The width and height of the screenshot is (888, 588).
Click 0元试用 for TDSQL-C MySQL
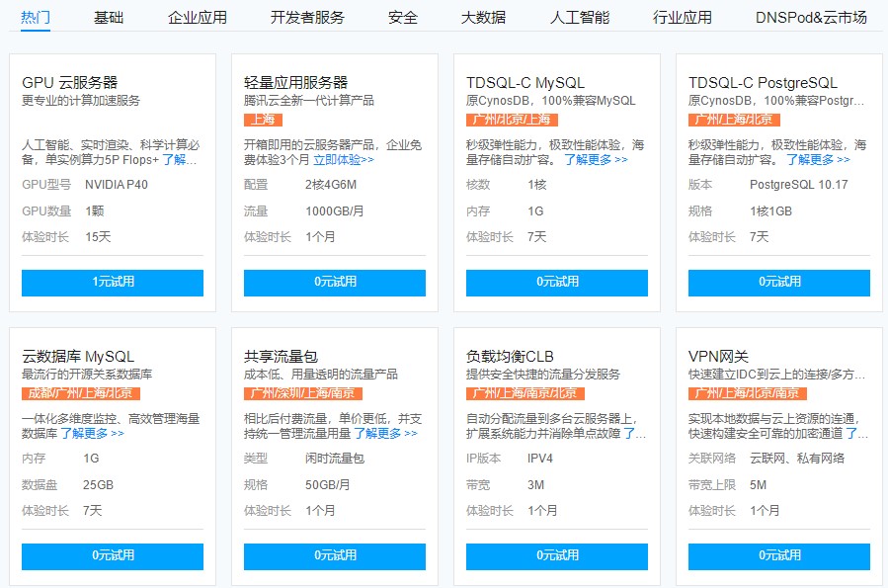(557, 282)
